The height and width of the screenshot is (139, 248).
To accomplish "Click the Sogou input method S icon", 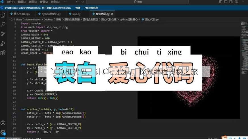I will tap(224, 137).
